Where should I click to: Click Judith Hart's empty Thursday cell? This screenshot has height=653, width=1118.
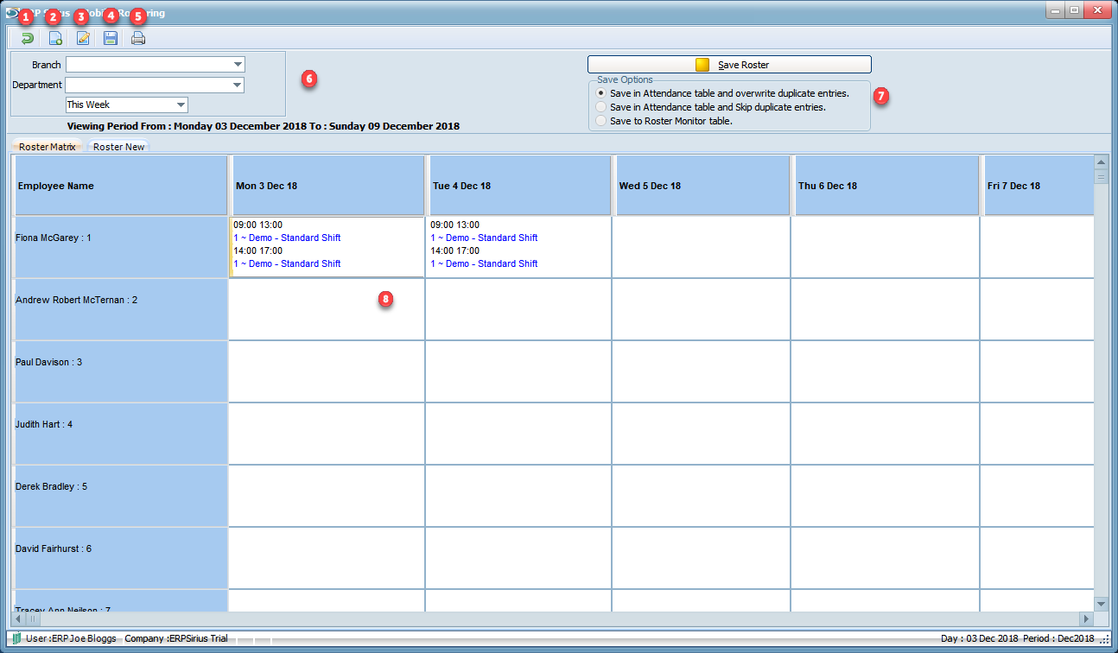(x=885, y=434)
